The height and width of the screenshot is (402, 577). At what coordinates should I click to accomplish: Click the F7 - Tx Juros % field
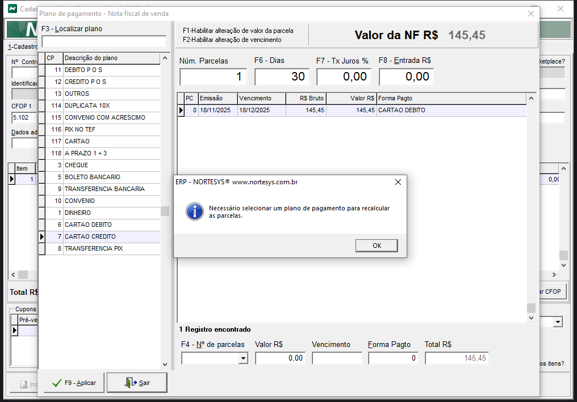point(344,77)
